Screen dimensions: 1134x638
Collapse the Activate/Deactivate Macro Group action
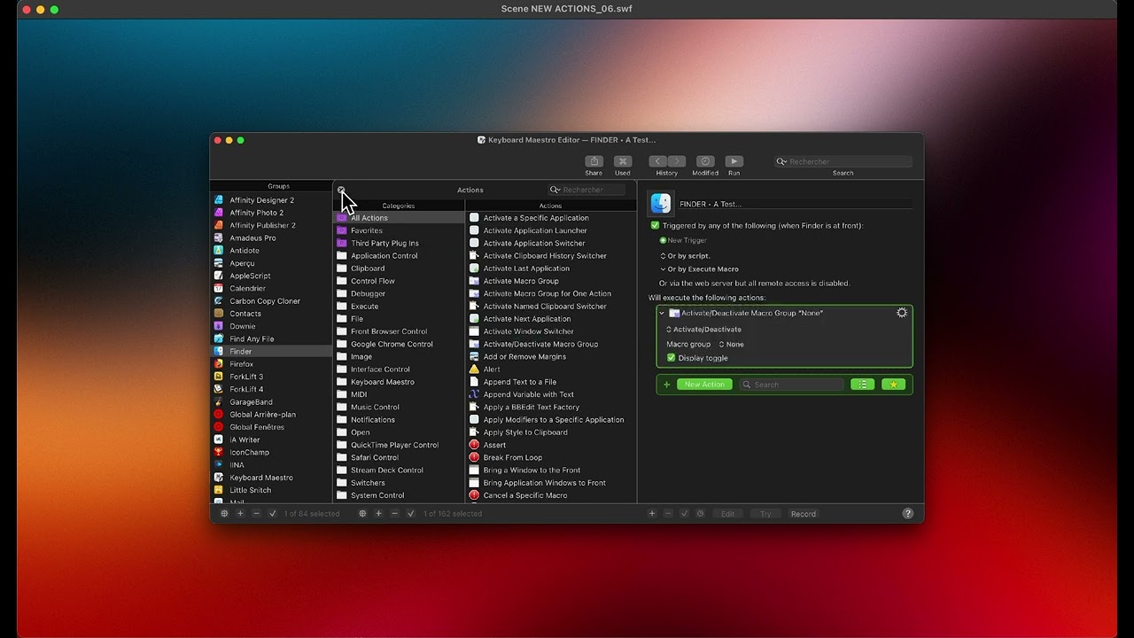(662, 313)
